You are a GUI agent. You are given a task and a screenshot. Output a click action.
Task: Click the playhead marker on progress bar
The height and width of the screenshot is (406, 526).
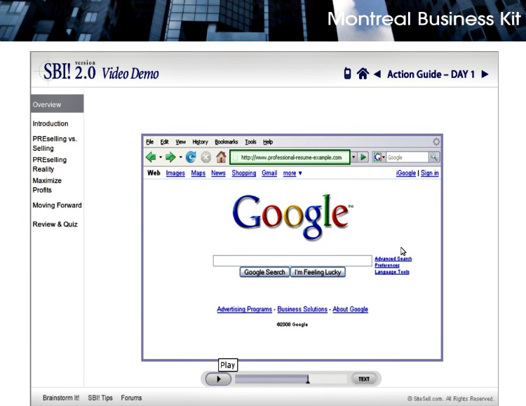(x=308, y=379)
